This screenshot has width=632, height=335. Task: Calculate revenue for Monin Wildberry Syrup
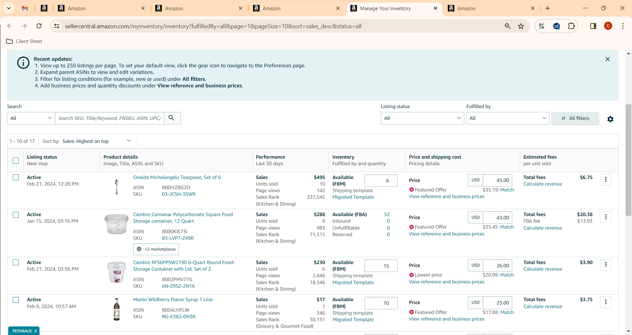click(x=543, y=306)
